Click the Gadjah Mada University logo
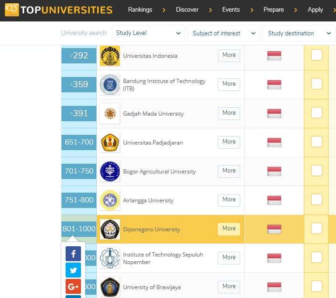Image resolution: width=336 pixels, height=298 pixels. pos(110,114)
